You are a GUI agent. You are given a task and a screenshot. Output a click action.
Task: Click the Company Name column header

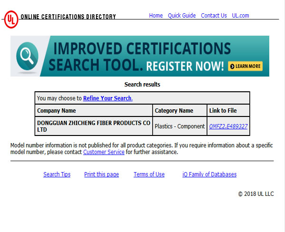[x=57, y=111]
